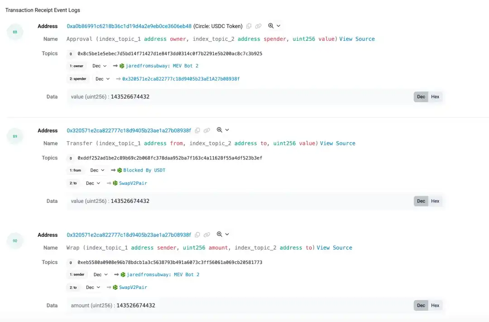Expand chevron next to magnifier in log 89
The image size is (489, 322).
(227, 130)
